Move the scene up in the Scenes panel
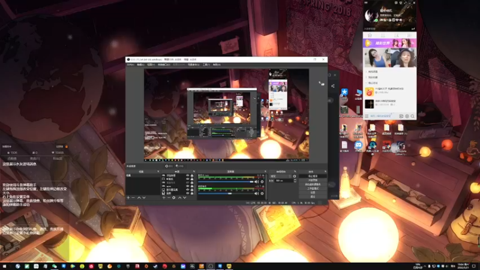Screen dimensions: 480x270 (139, 198)
